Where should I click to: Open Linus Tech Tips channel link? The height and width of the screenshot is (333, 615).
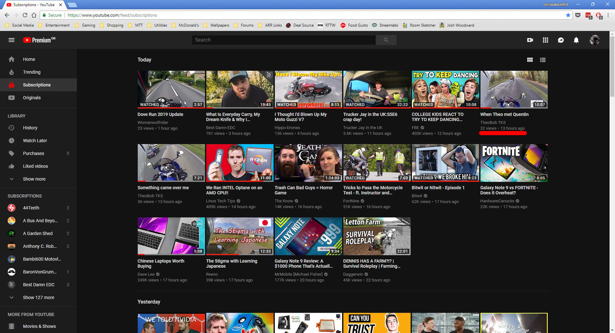pyautogui.click(x=221, y=201)
